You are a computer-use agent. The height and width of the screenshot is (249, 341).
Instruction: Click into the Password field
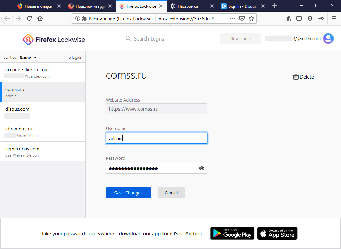[x=157, y=168]
